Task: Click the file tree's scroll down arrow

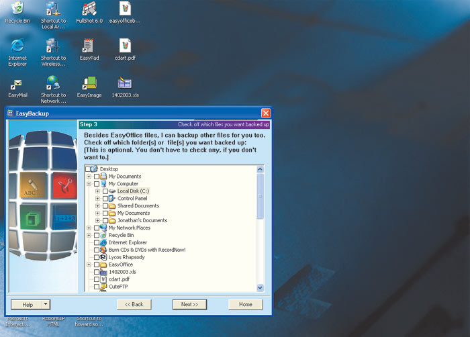Action: pos(261,288)
